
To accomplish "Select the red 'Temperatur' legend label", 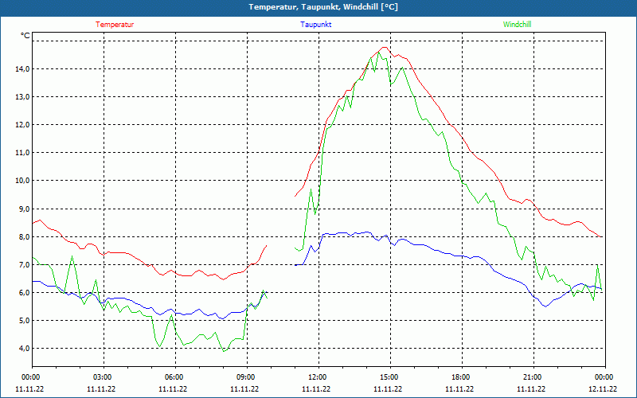I will pos(115,25).
